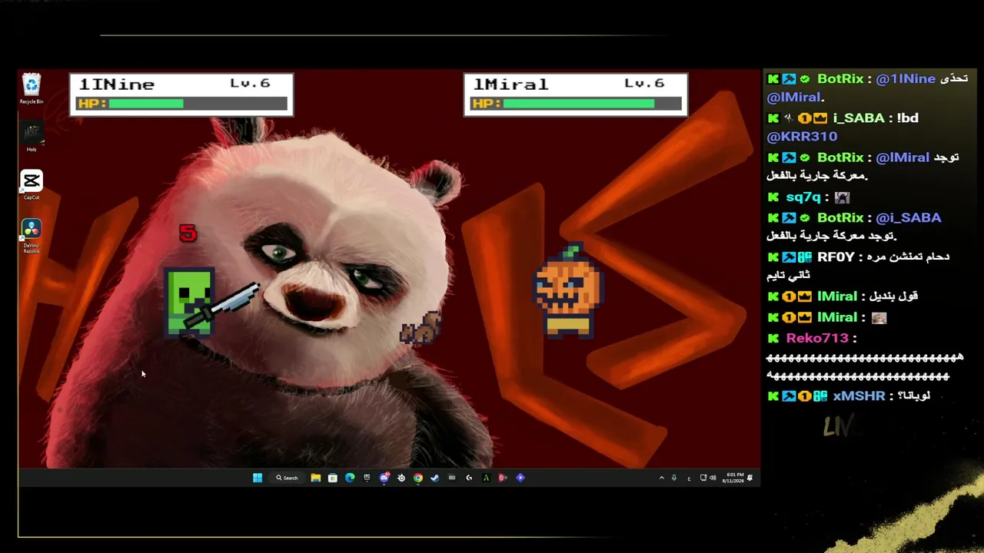Click the Lv.6 label on 1INine's panel
This screenshot has height=553, width=984.
(250, 83)
